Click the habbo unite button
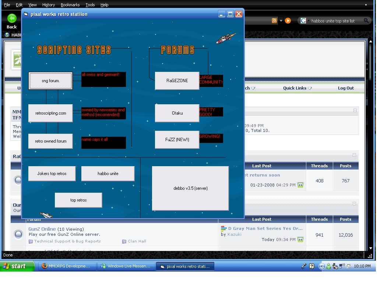 tap(108, 174)
